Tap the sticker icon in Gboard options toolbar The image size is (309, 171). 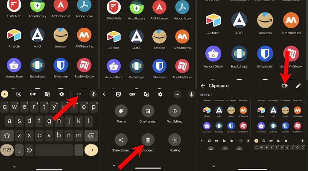[118, 94]
